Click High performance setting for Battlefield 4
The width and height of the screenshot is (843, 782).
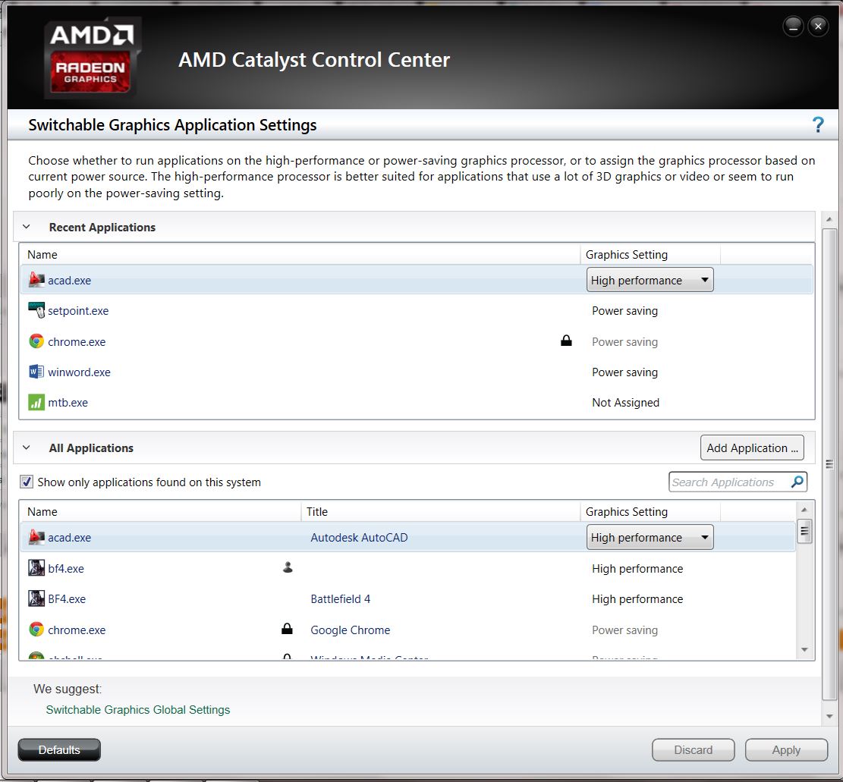(637, 598)
